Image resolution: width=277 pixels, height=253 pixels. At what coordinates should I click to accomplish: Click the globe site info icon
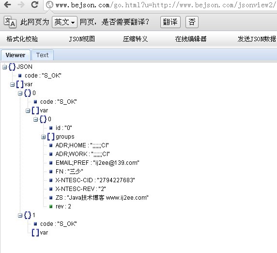click(x=49, y=5)
